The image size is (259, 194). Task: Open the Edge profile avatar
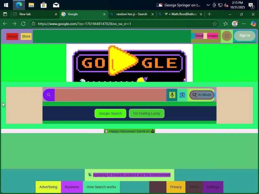[x=235, y=24]
